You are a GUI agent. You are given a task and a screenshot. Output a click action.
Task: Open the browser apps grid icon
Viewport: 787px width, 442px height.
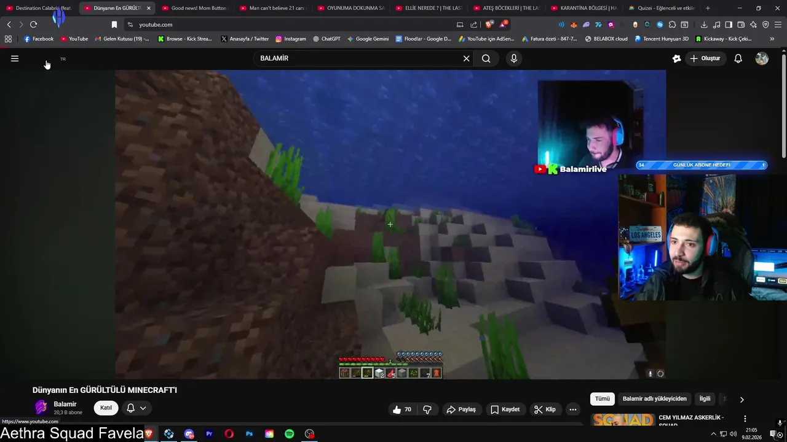pyautogui.click(x=8, y=39)
